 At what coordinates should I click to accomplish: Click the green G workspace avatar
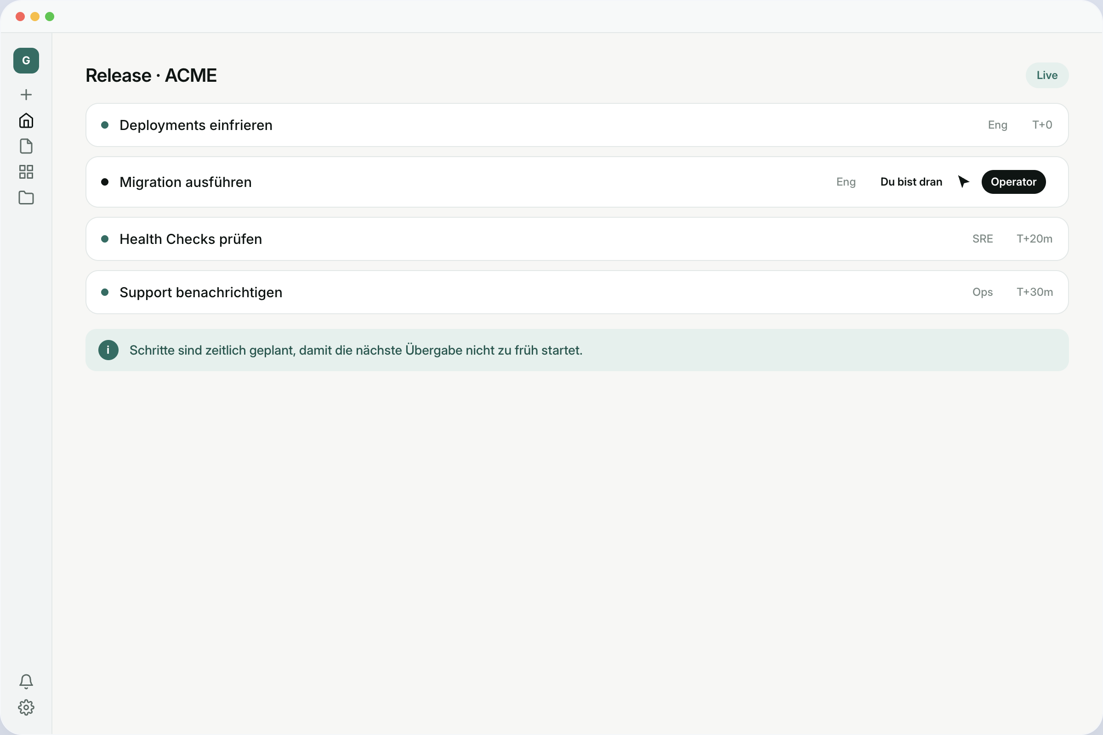click(x=26, y=61)
